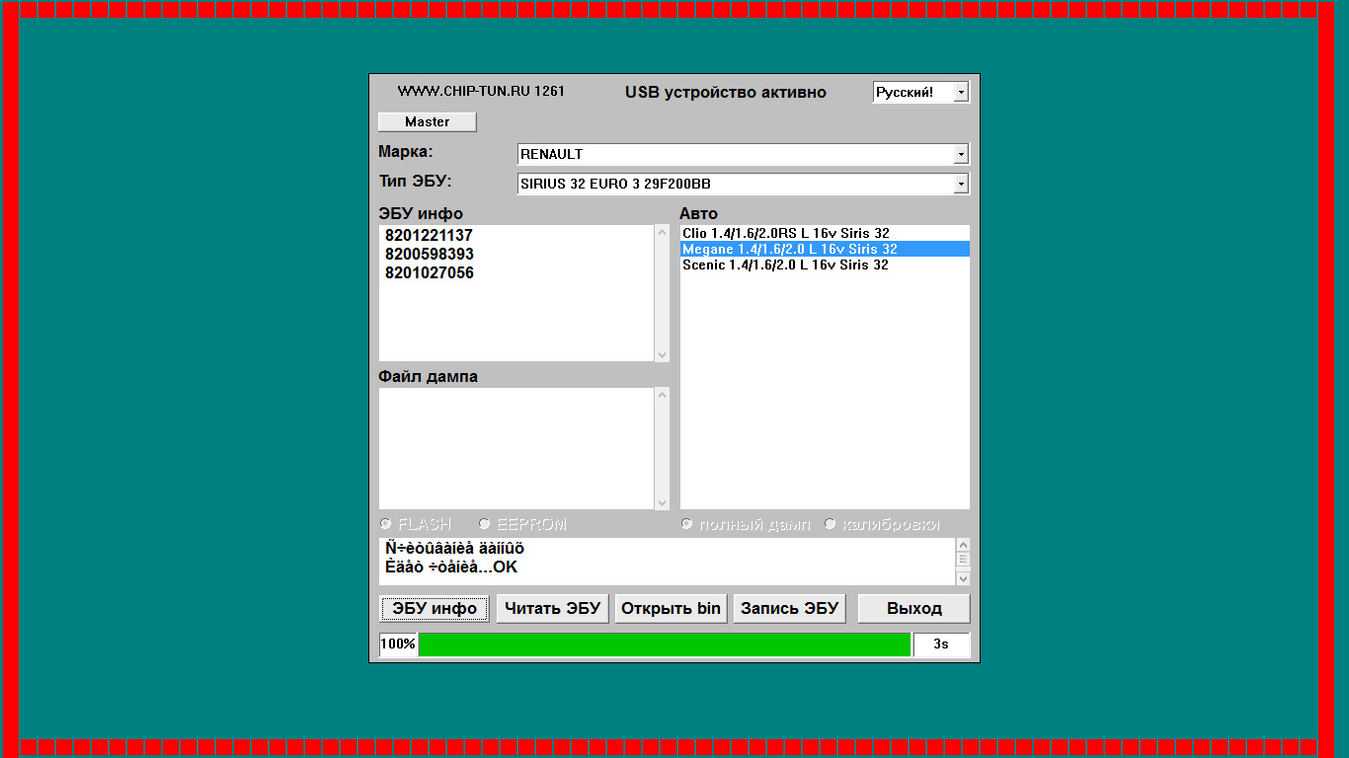Click the 3s elapsed time field
Viewport: 1349px width, 758px height.
[941, 644]
